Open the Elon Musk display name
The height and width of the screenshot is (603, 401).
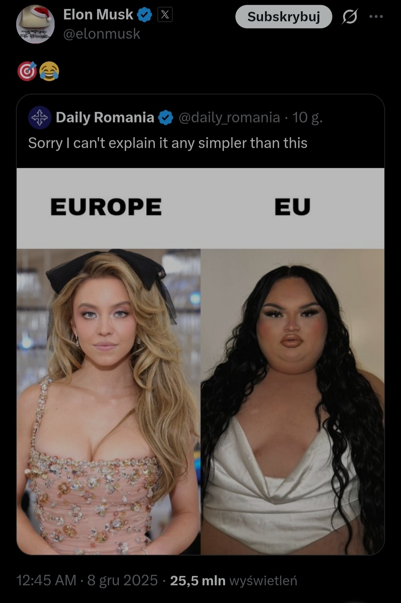[98, 14]
